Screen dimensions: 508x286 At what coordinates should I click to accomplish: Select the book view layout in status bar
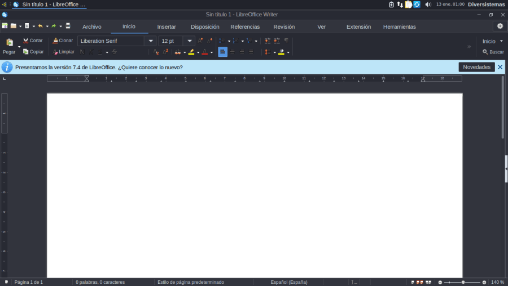coord(428,282)
